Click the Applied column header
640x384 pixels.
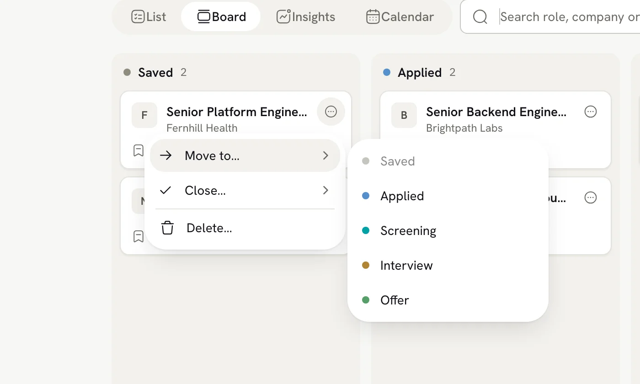pos(420,72)
